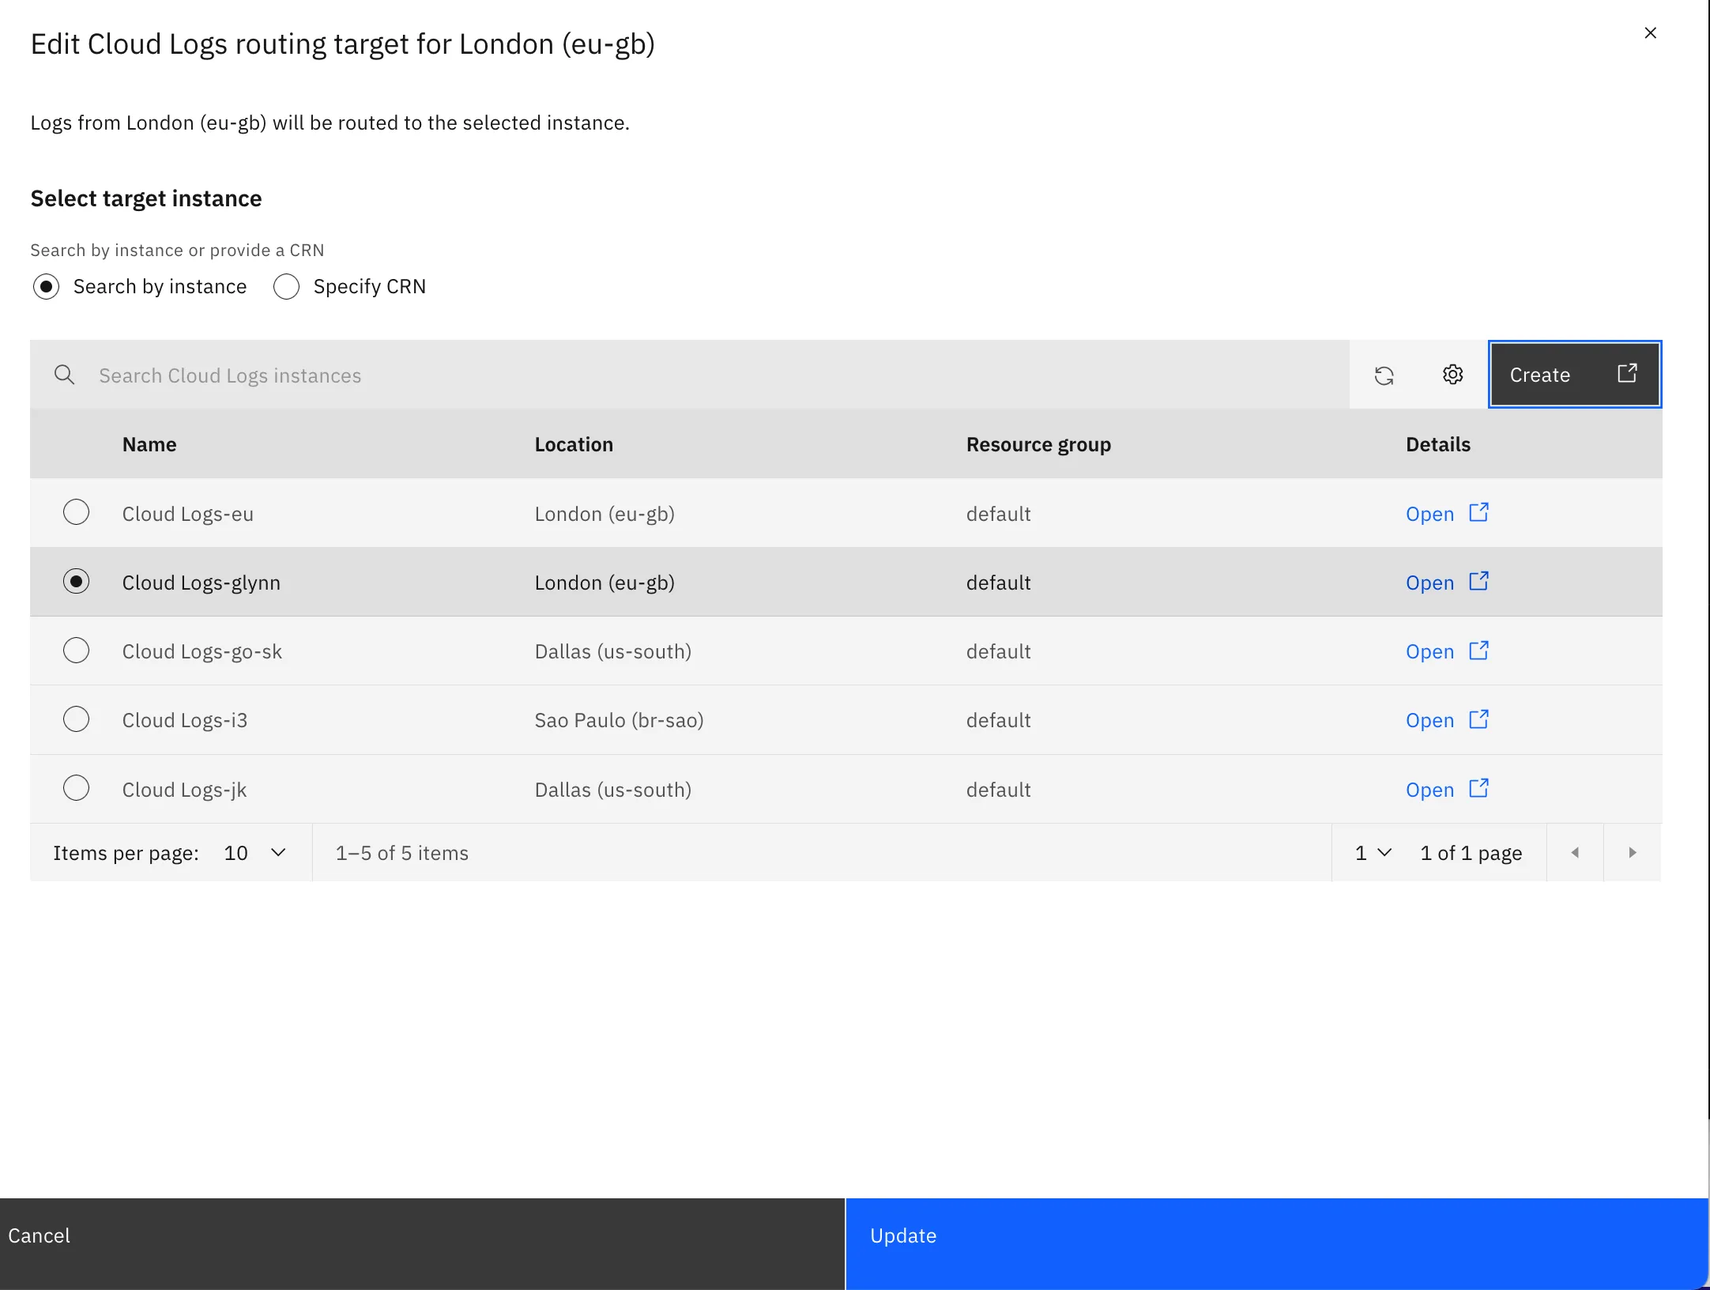Click the Cancel button
Screen dimensions: 1710x1290
coord(422,1243)
